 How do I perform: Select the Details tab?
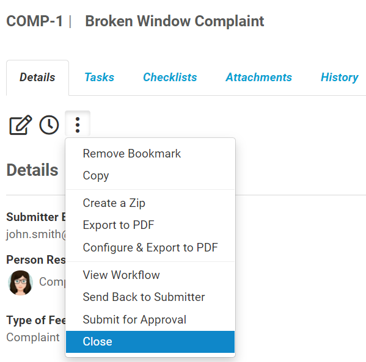(x=37, y=78)
